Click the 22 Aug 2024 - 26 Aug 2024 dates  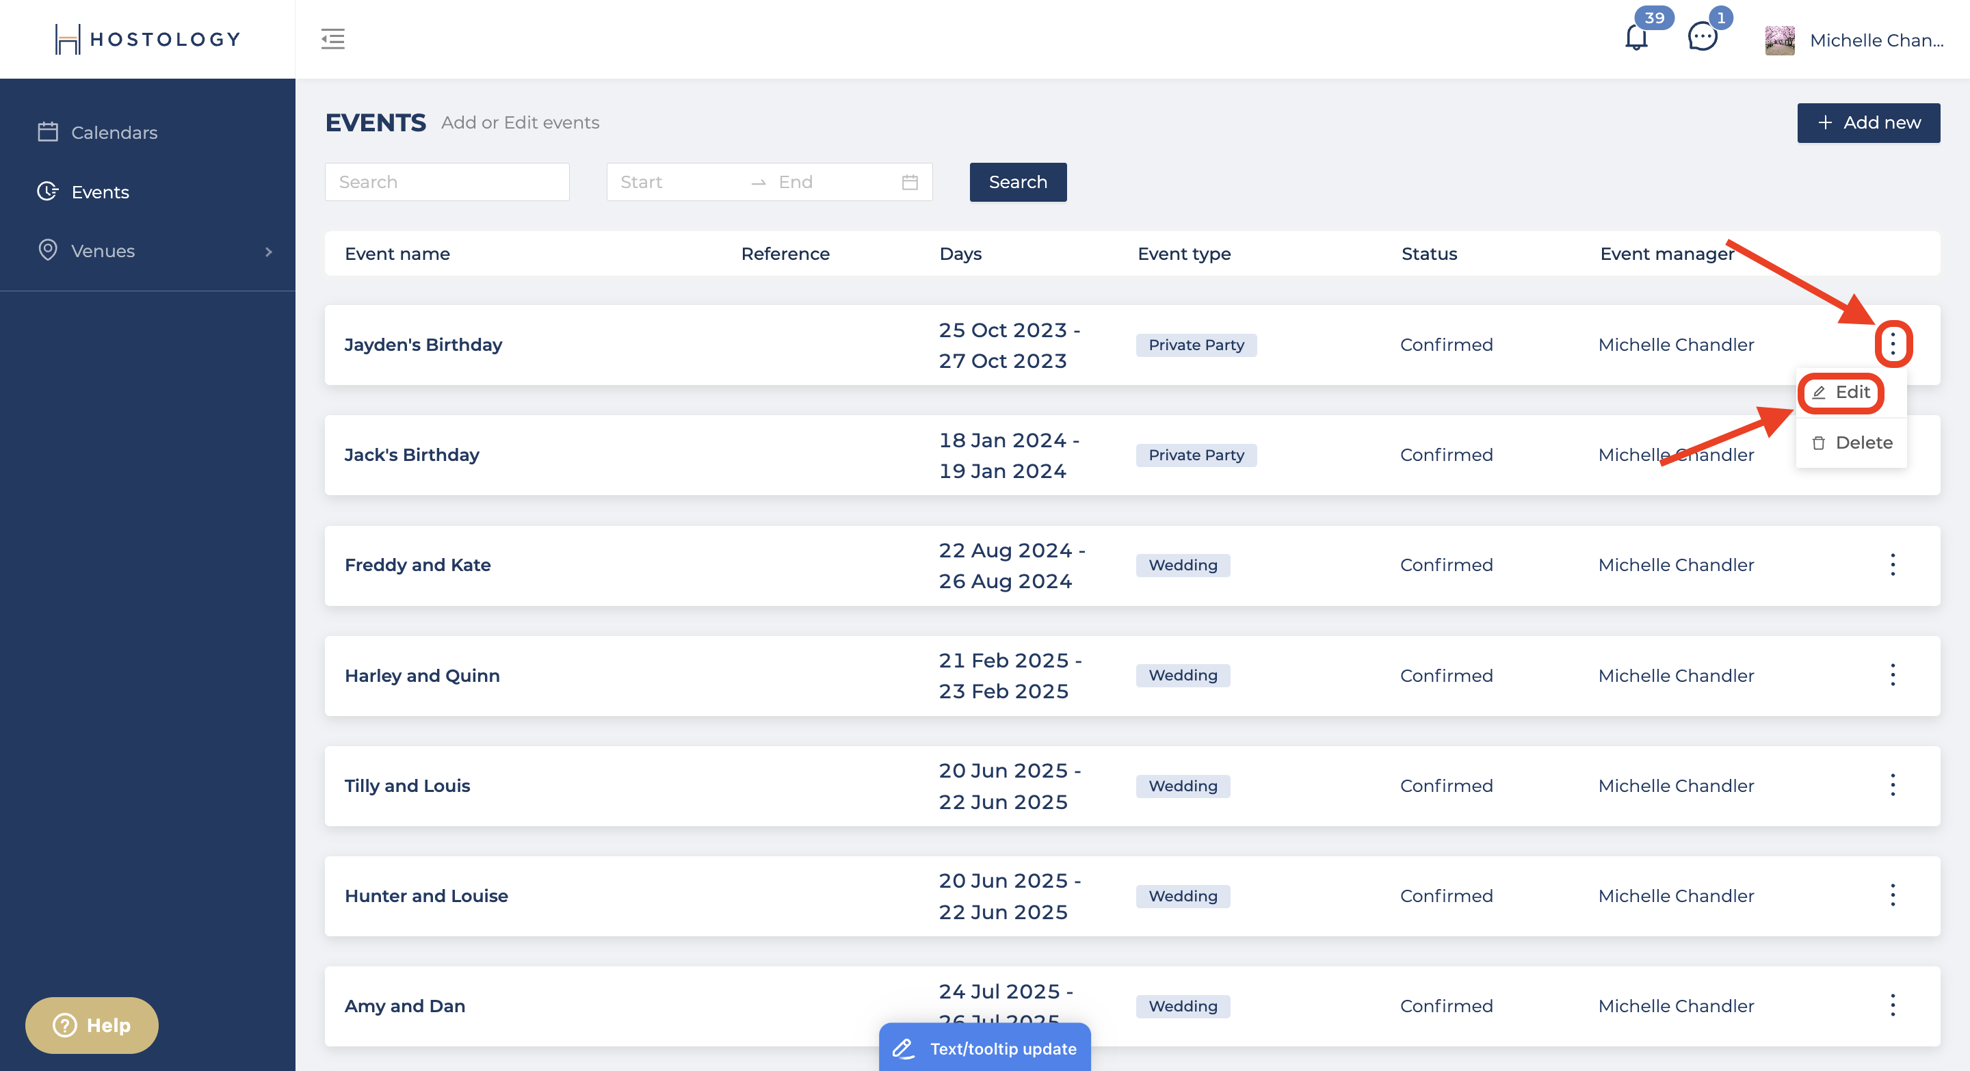point(1012,566)
